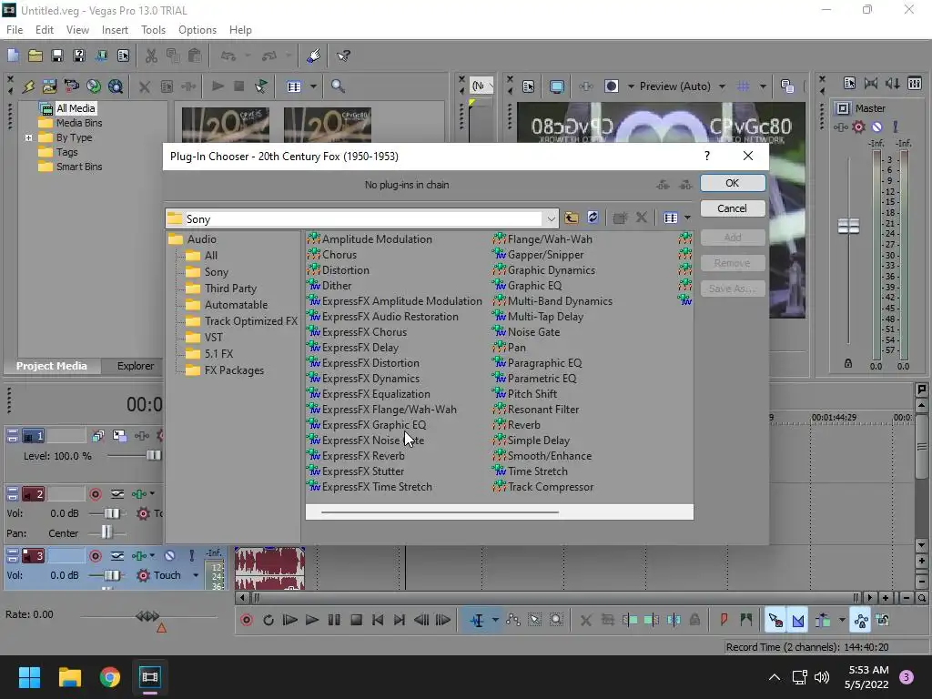Open the Insert menu
932x699 pixels.
115,30
